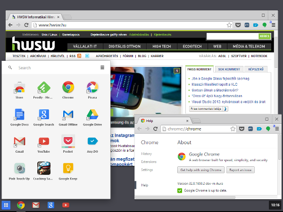Open the MÉDIA & TELEKOM menu

(x=249, y=46)
